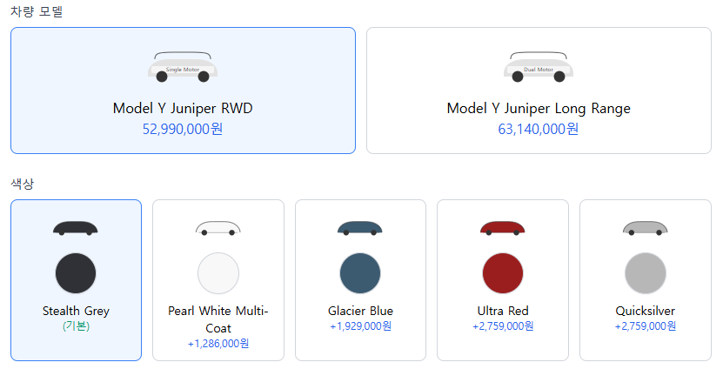
Task: Click the Glacier Blue name label
Action: [360, 311]
